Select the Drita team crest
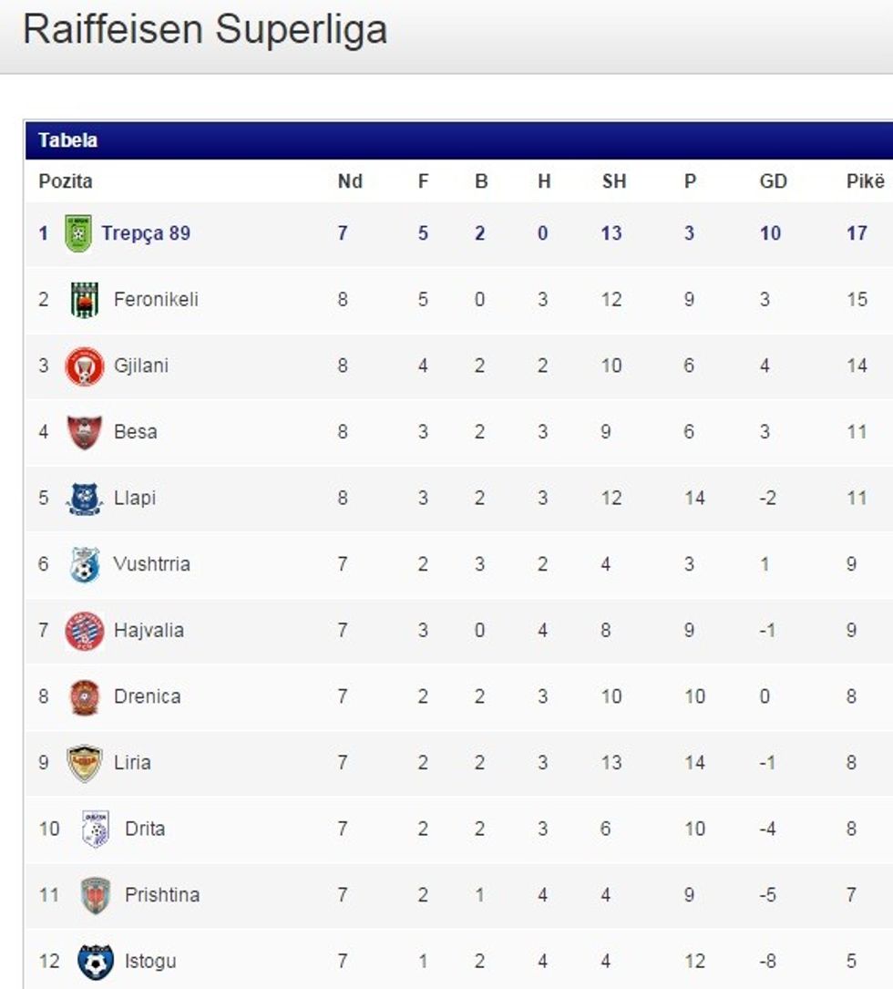This screenshot has height=989, width=893. point(96,829)
